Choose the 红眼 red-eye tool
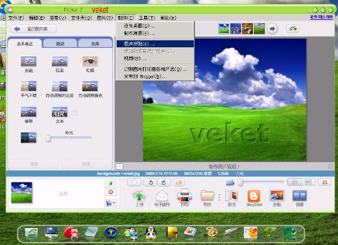338x245 pixels. (90, 61)
